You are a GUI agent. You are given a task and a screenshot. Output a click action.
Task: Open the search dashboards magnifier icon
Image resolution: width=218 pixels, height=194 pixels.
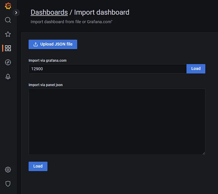coord(8,20)
